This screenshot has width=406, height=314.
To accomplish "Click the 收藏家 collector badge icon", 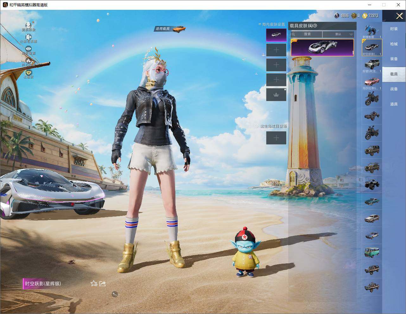I will tap(29, 73).
